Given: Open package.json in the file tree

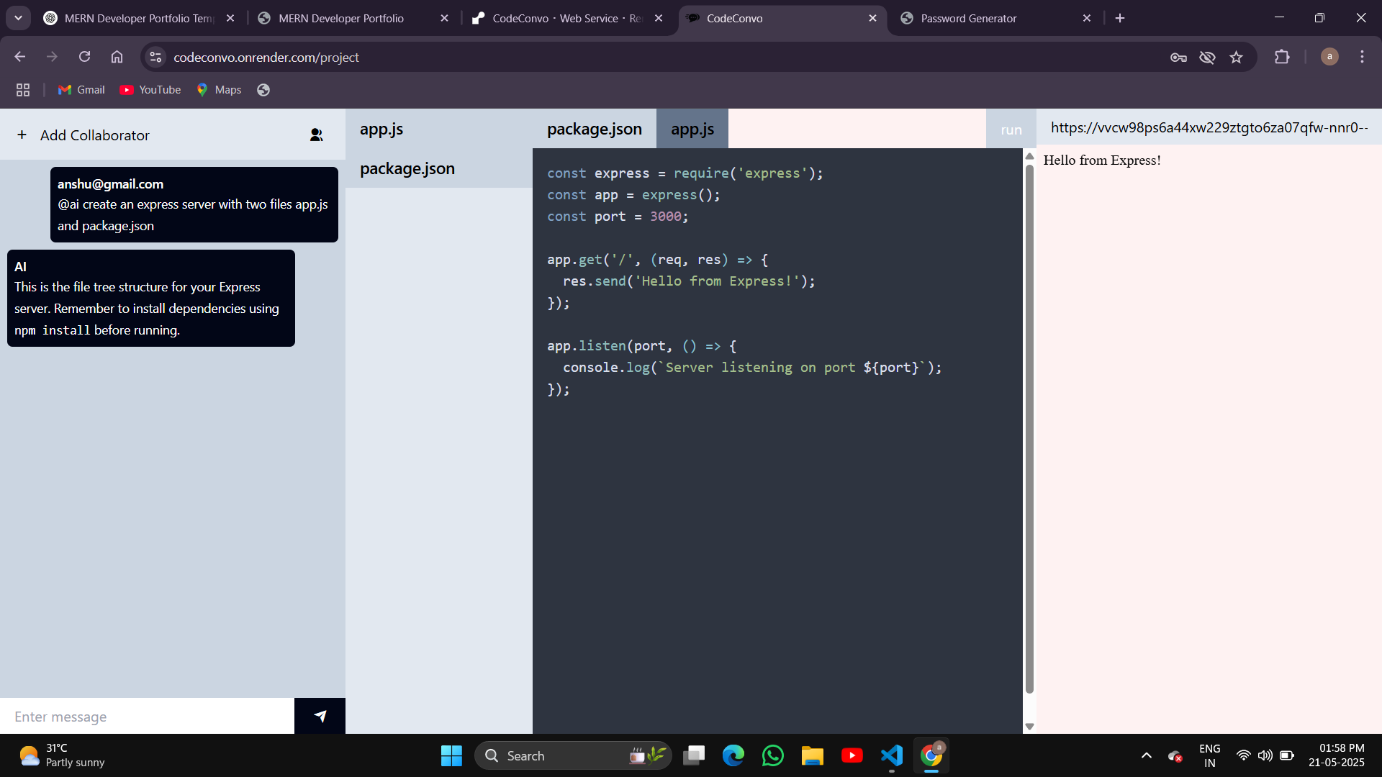Looking at the screenshot, I should [x=407, y=168].
